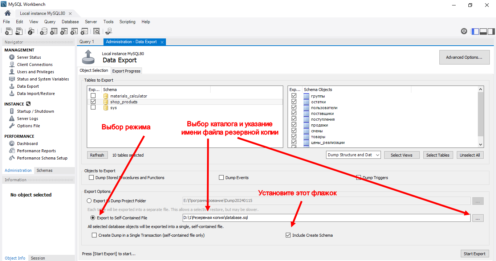This screenshot has width=496, height=261.
Task: Open the Server menu
Action: [91, 22]
